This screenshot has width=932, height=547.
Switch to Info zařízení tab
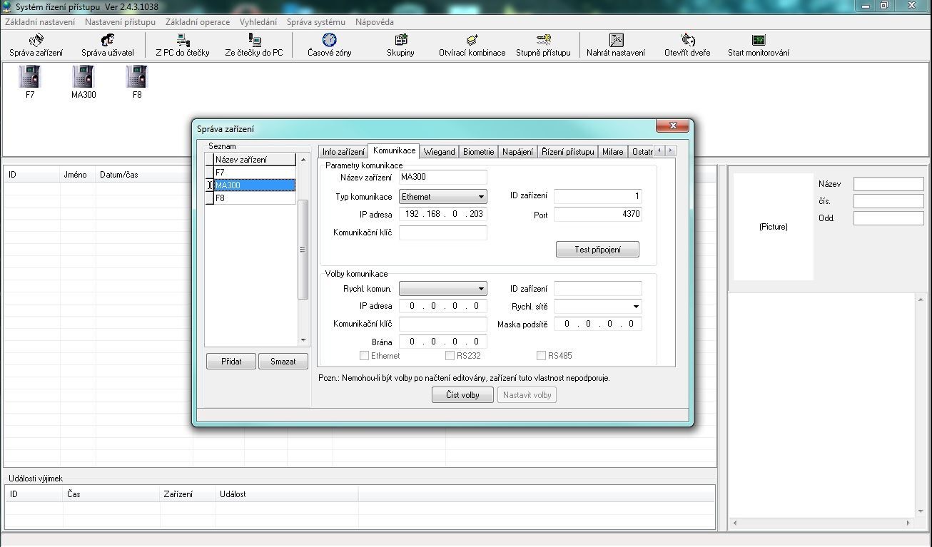click(343, 152)
